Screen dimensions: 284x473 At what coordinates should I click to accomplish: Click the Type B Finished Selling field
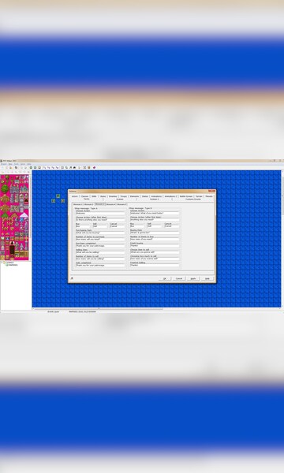(x=155, y=265)
